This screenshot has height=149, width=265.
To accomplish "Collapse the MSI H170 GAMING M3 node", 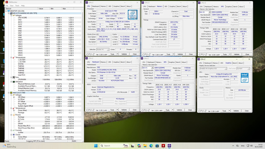I will [9, 13].
